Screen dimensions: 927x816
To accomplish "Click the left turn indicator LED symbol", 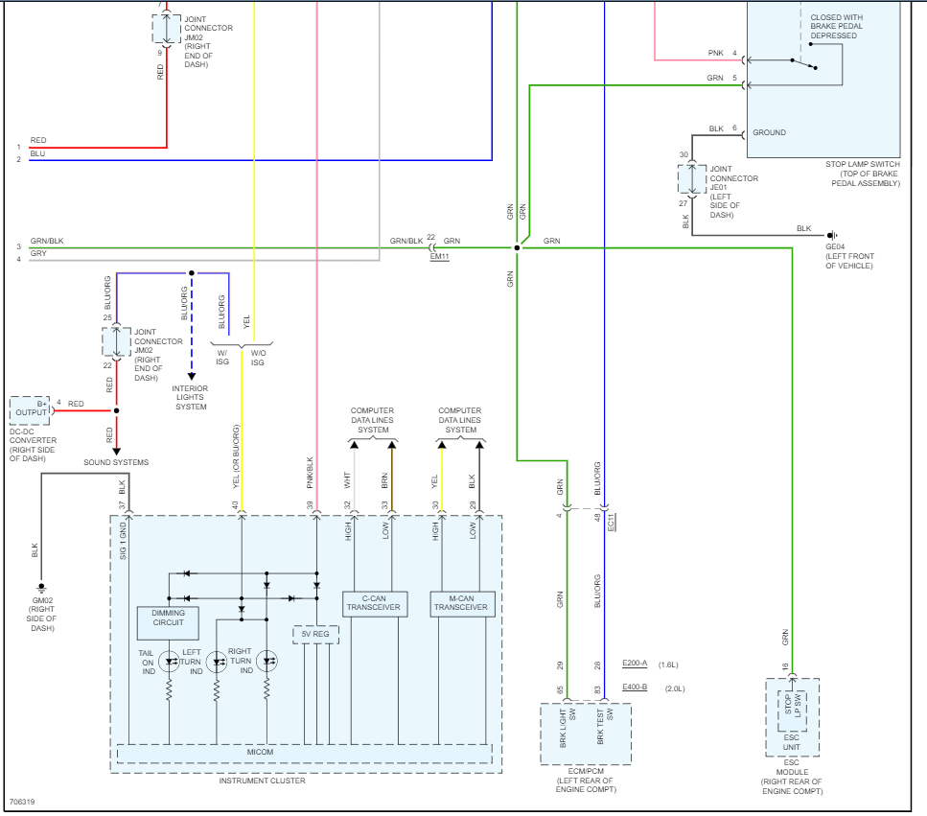I will coord(217,661).
